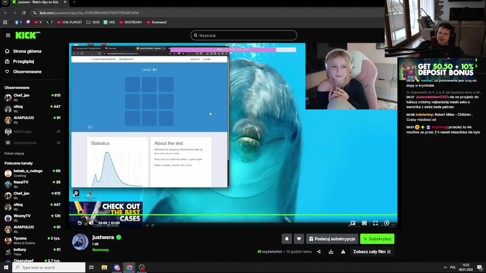
Task: Open recommended channel Tyceno
Action: tap(32, 240)
